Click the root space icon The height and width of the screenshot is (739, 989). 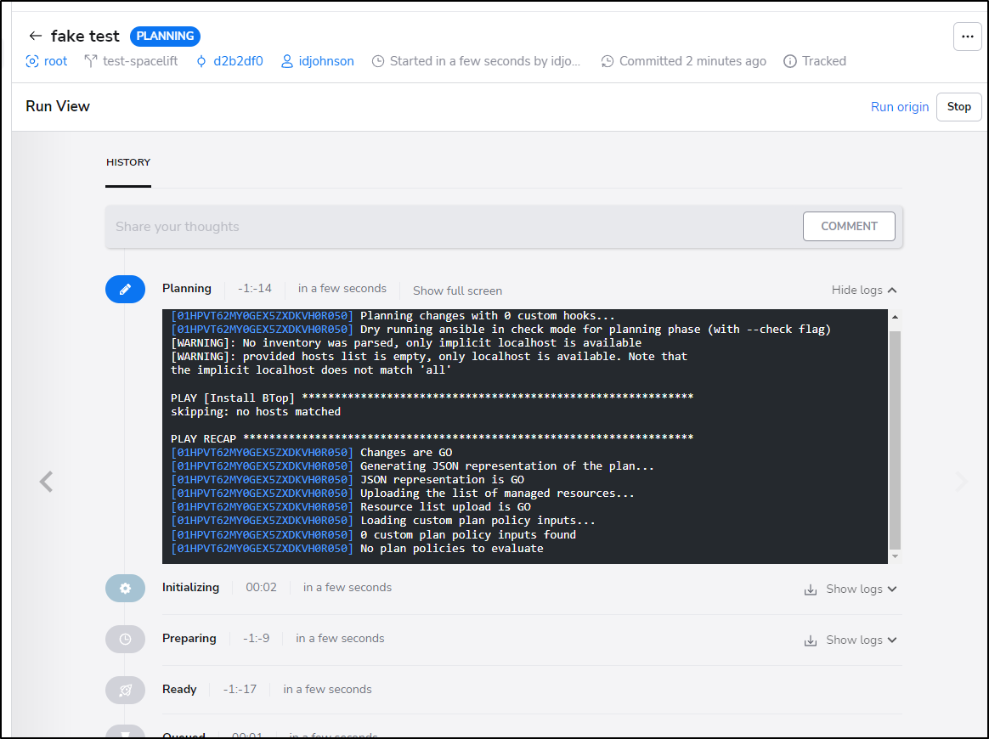pos(31,61)
